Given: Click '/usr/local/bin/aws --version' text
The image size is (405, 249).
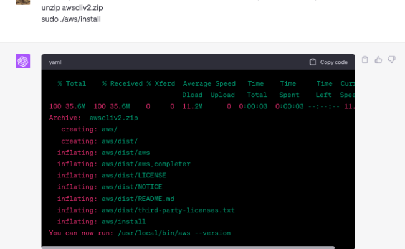Looking at the screenshot, I should click(174, 233).
